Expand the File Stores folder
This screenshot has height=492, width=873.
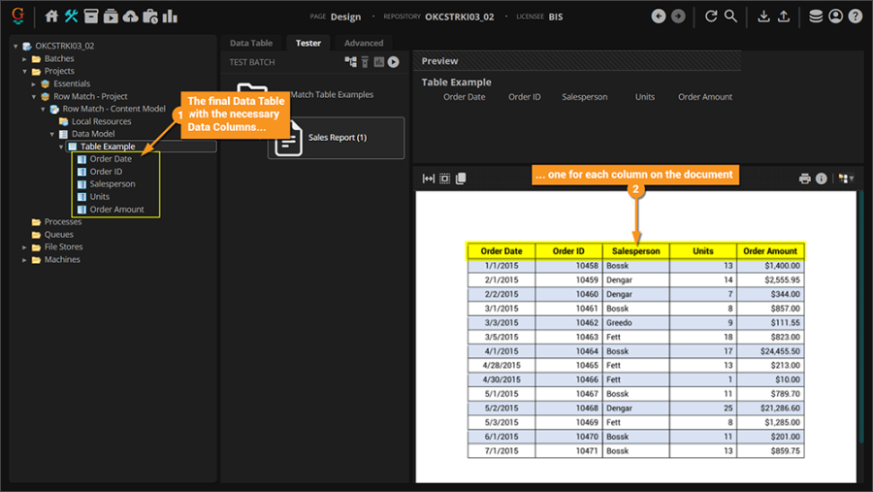24,246
